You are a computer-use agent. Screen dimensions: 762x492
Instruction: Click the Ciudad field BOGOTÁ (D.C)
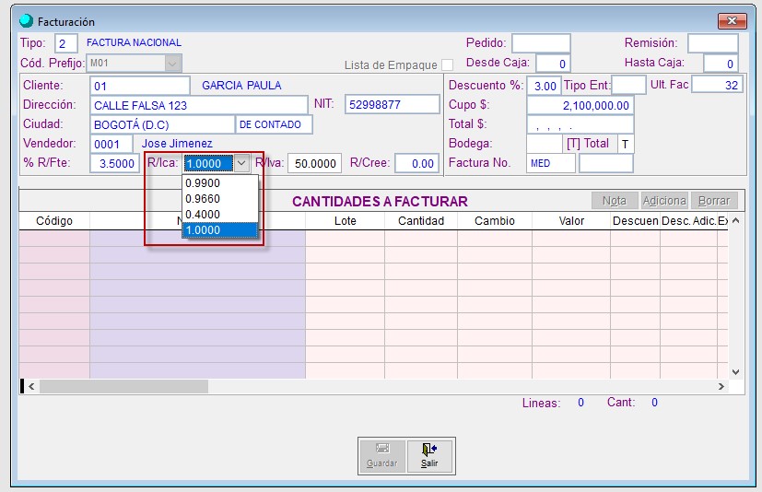coord(162,124)
